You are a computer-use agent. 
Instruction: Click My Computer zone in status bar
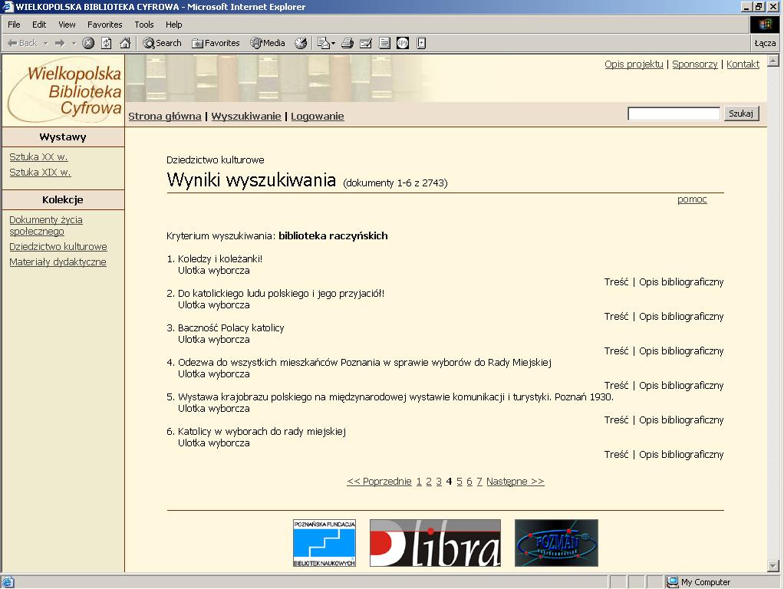coord(699,582)
